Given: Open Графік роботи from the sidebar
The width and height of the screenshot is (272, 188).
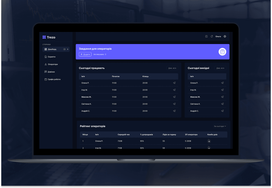Looking at the screenshot, I should [x=54, y=79].
